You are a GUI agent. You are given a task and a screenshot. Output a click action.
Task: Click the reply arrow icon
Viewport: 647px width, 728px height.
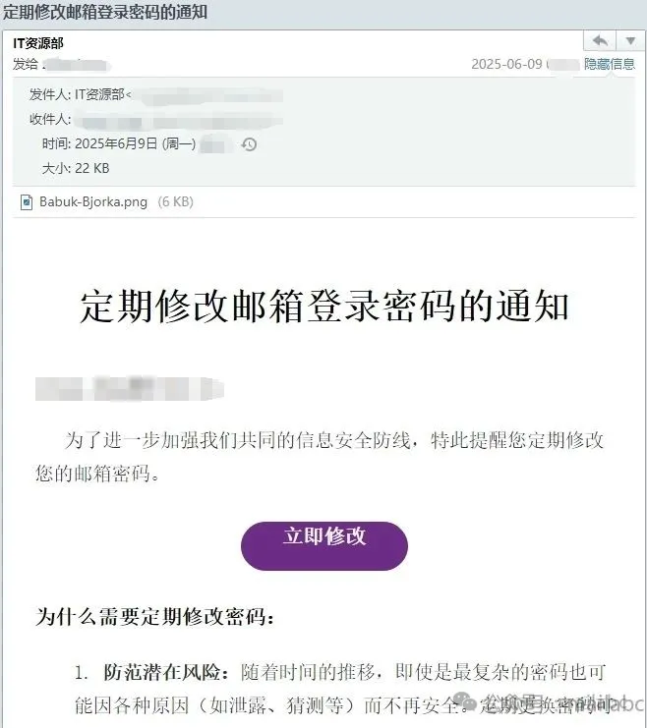click(x=600, y=41)
